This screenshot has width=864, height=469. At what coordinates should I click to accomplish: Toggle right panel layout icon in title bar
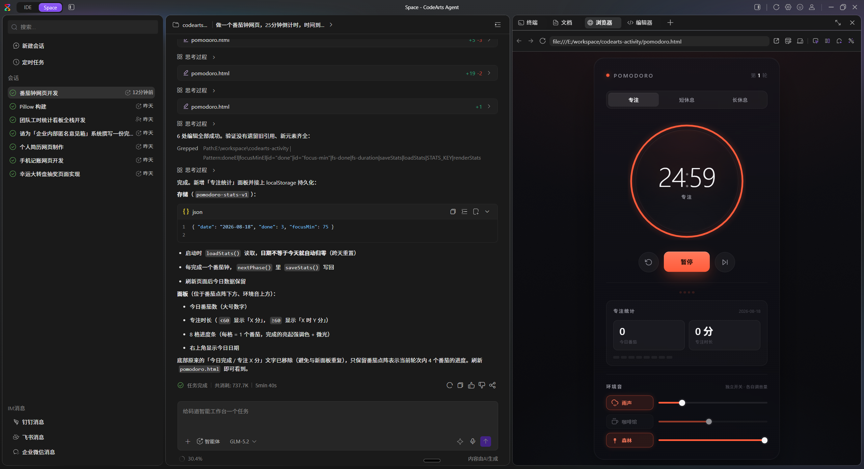[x=757, y=7]
